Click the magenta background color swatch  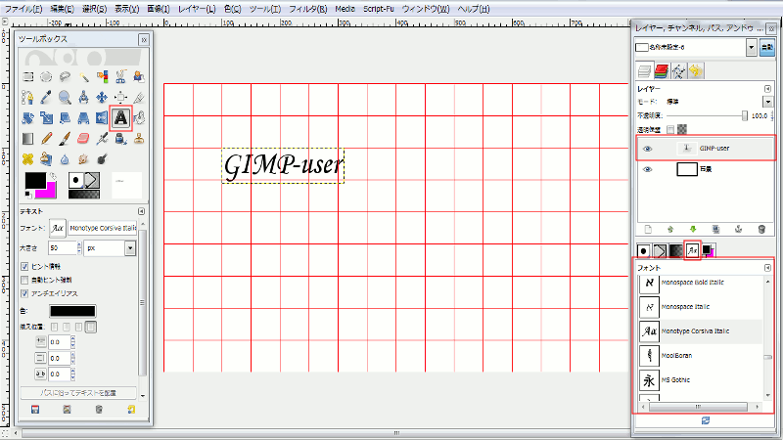pyautogui.click(x=50, y=192)
